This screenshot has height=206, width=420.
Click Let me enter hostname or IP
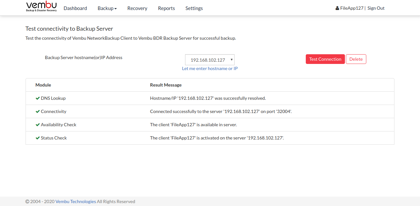(210, 68)
